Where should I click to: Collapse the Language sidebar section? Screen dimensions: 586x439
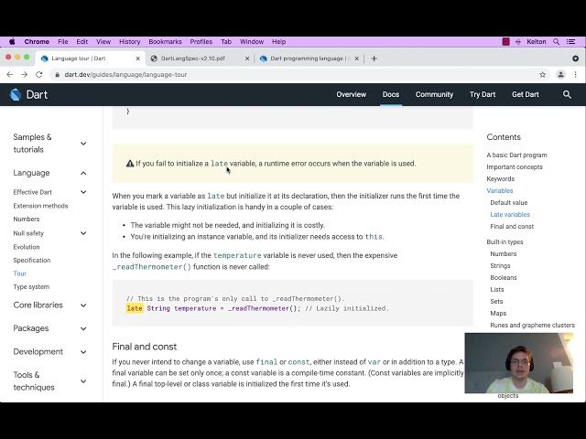point(83,173)
